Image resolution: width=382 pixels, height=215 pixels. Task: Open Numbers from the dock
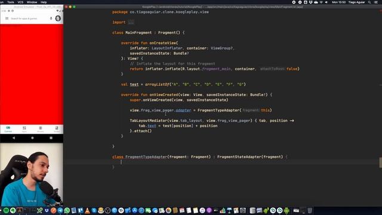[223, 210]
